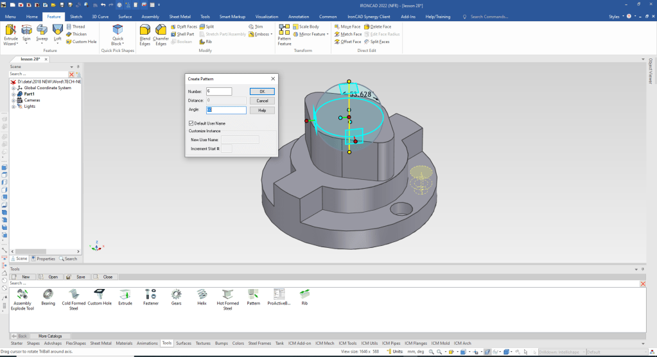Screen dimensions: 657x357
Task: Click the Bearing catalog icon
Action: pos(48,294)
